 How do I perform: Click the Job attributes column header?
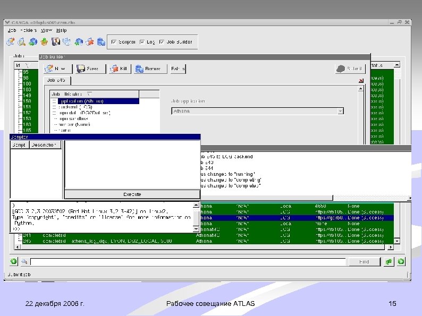click(x=95, y=94)
